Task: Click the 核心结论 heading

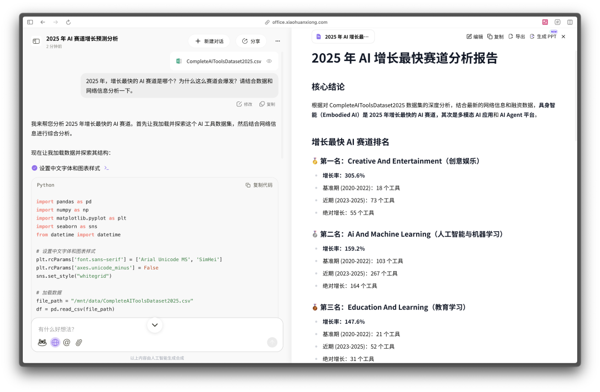Action: pos(328,86)
